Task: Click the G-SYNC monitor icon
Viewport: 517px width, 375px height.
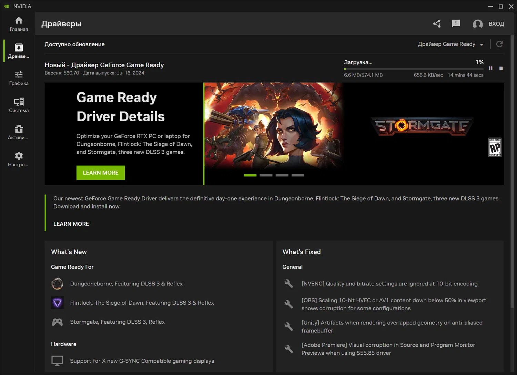Action: click(x=57, y=361)
